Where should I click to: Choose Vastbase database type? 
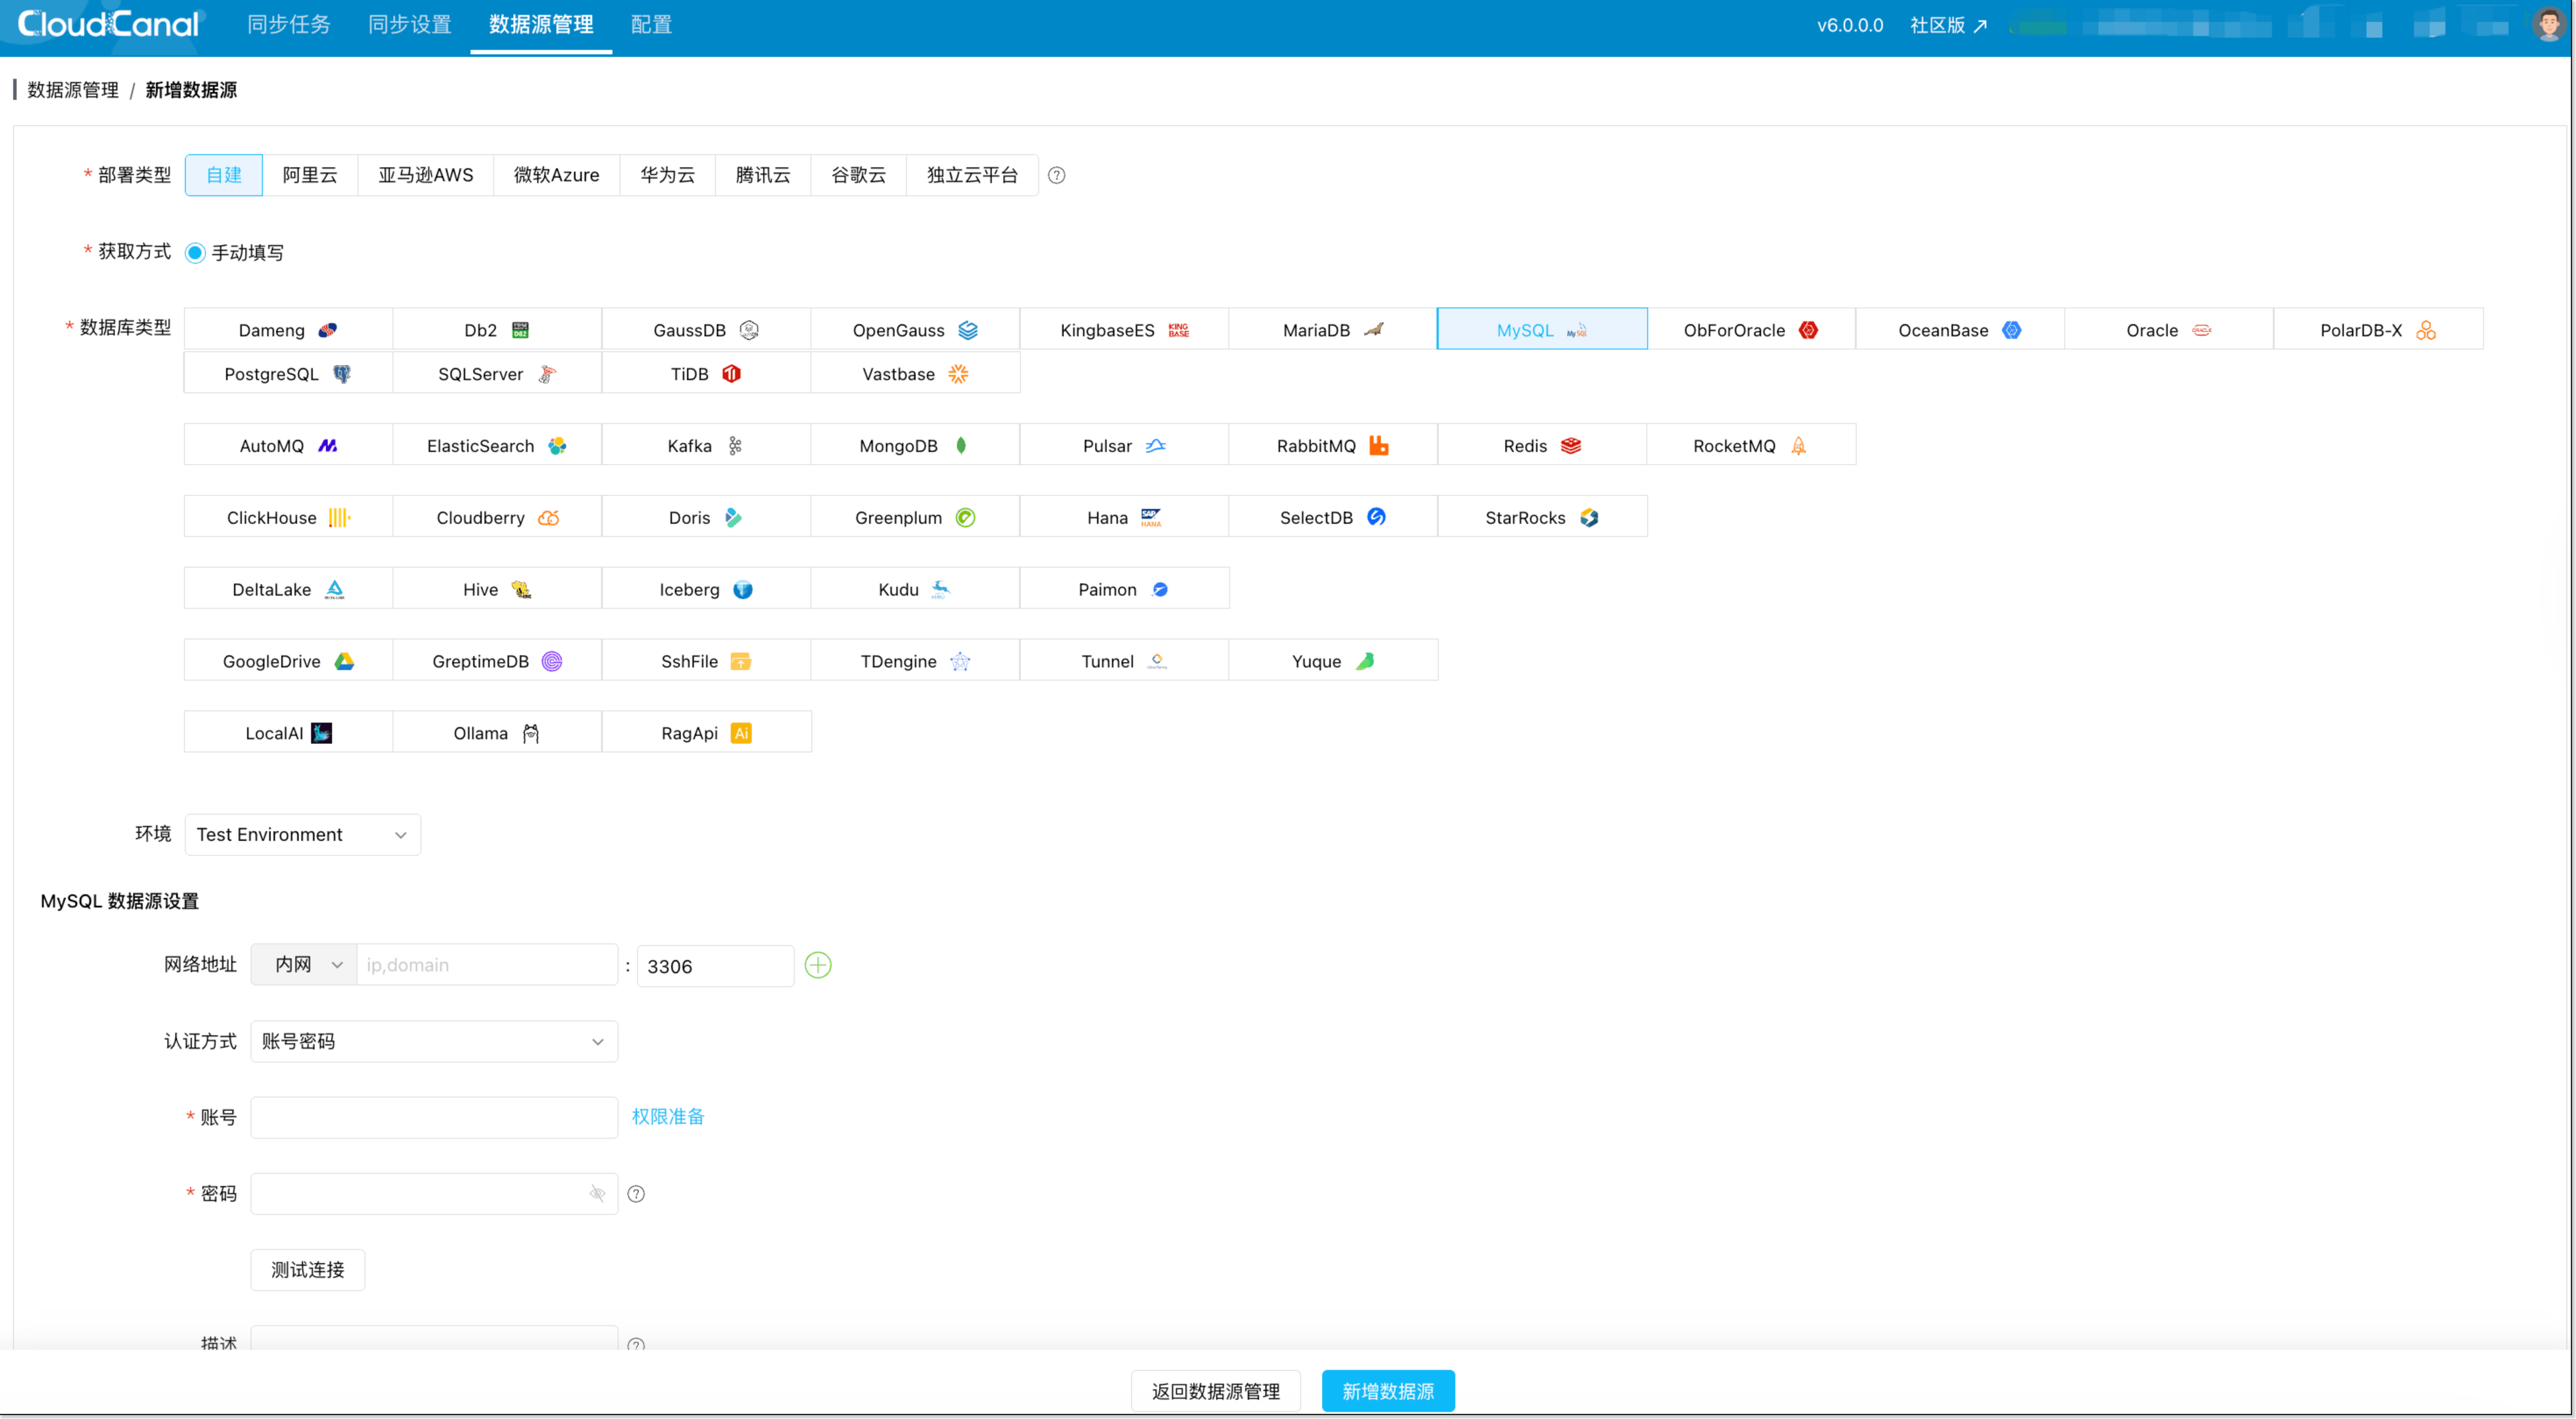click(915, 374)
